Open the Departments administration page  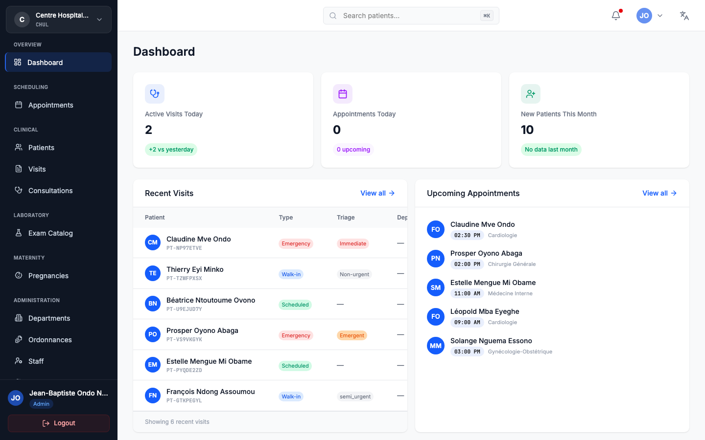19,318
